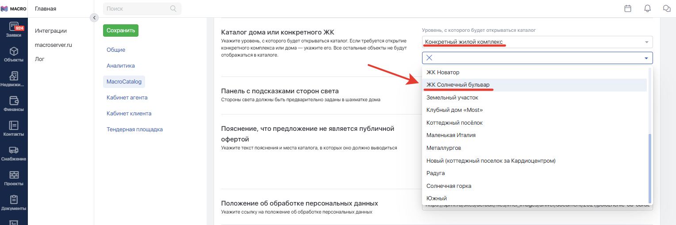
Task: Collapse the complex list dropdown arrow
Action: click(646, 58)
